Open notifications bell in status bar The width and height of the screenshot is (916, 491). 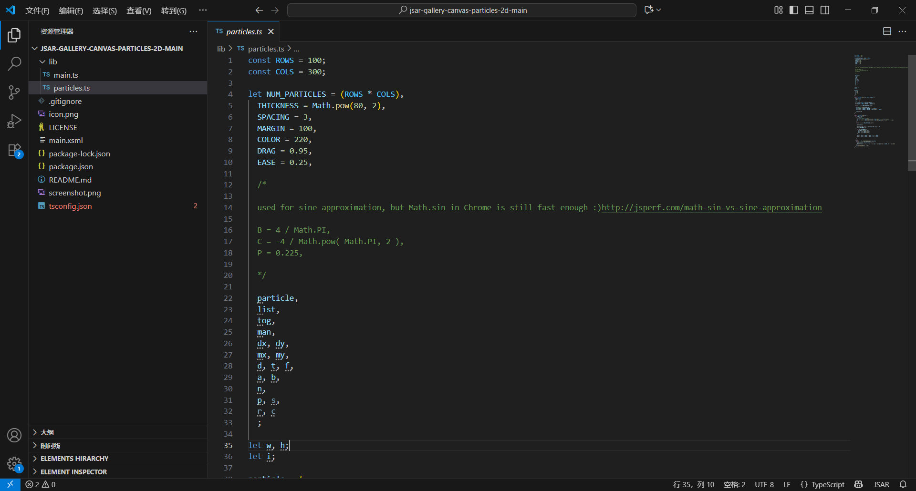point(903,484)
